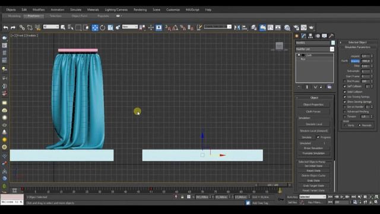
Task: Choose the Rectangular Selection Region tool
Action: point(78,28)
